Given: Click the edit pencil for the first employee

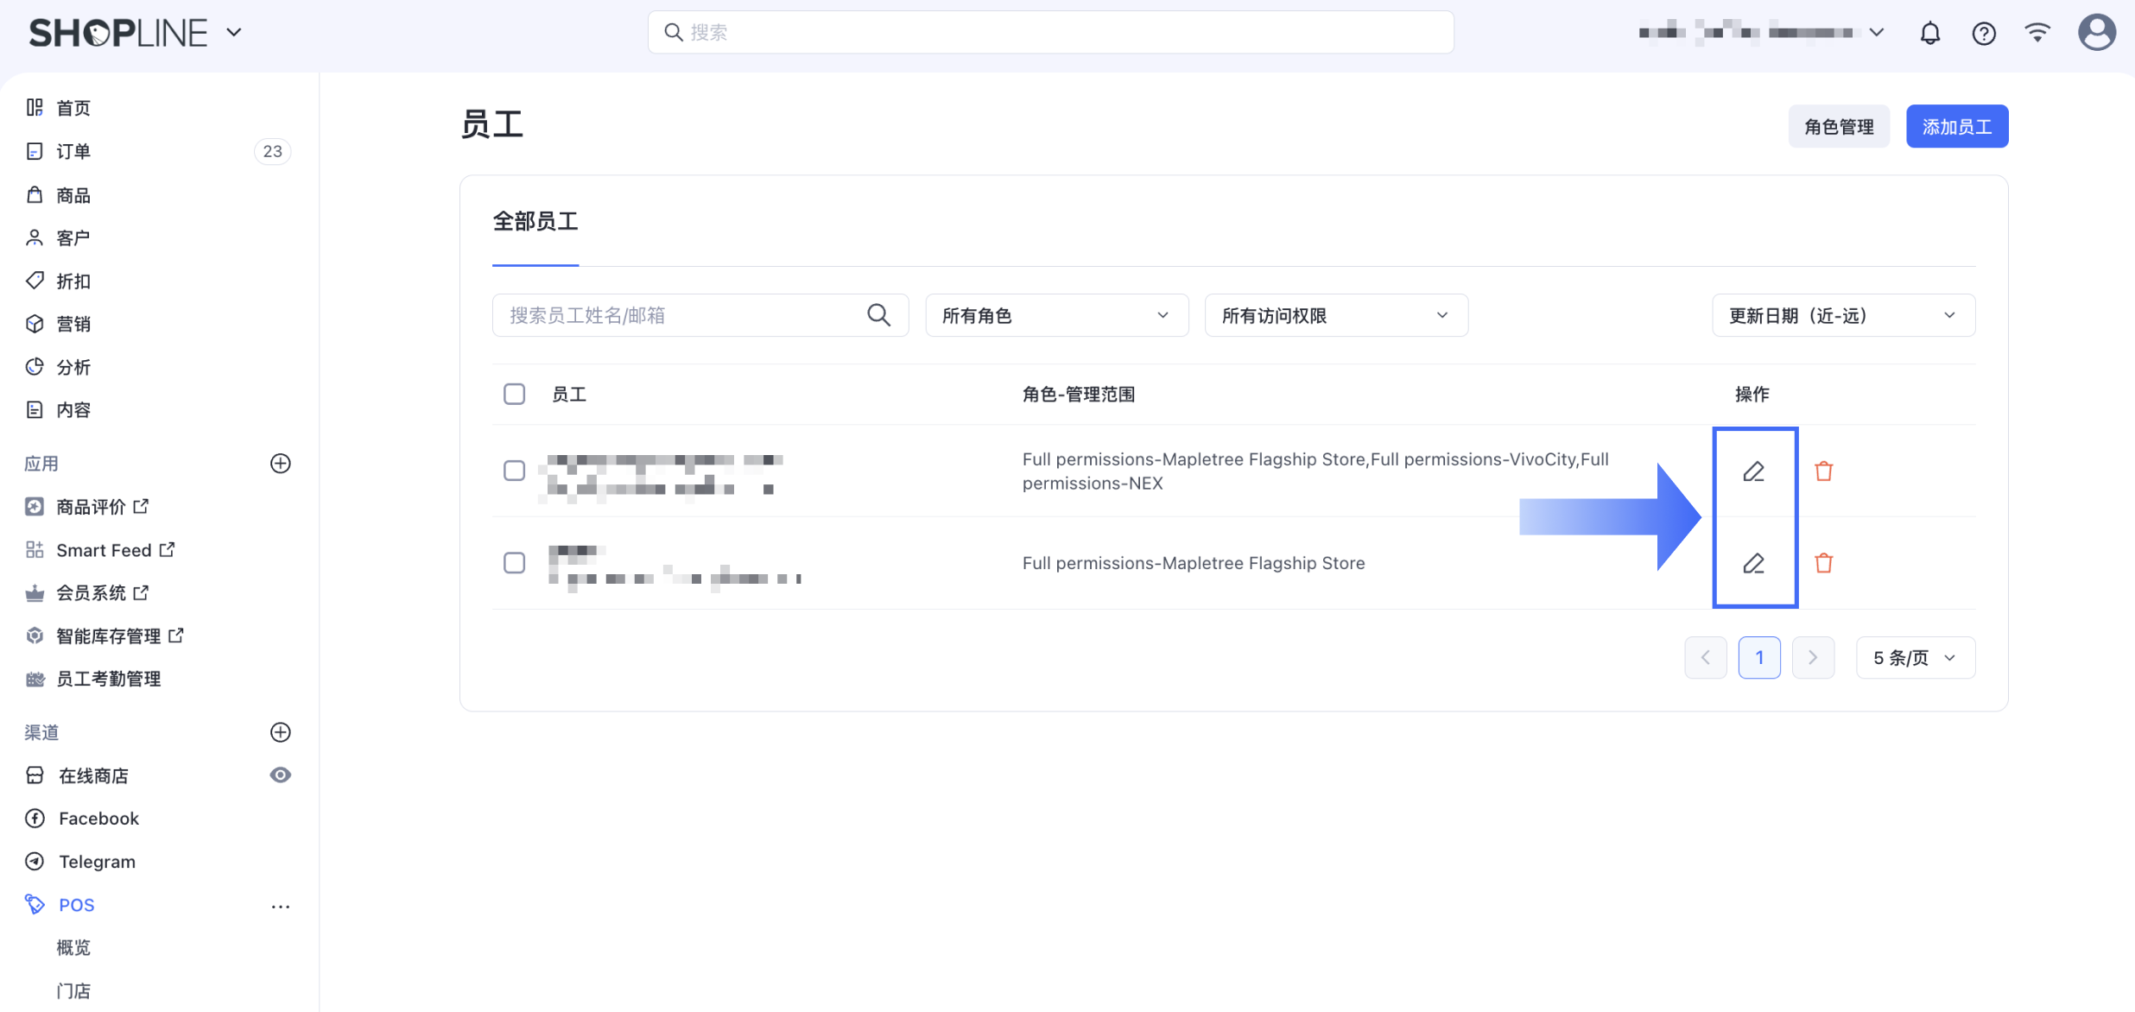Looking at the screenshot, I should [1753, 471].
